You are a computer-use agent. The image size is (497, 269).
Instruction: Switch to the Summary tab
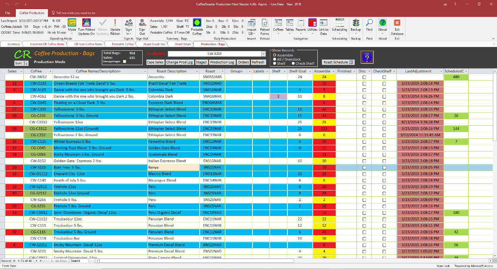pyautogui.click(x=14, y=44)
